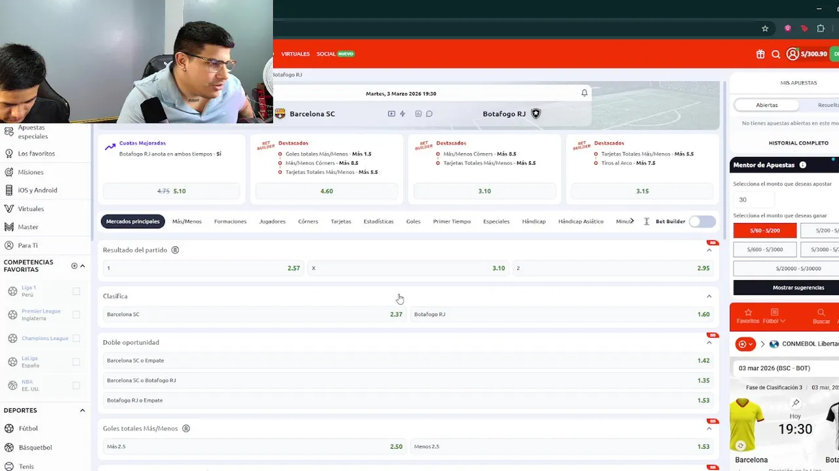Collapse the Deportes section
Image resolution: width=839 pixels, height=471 pixels.
click(83, 410)
